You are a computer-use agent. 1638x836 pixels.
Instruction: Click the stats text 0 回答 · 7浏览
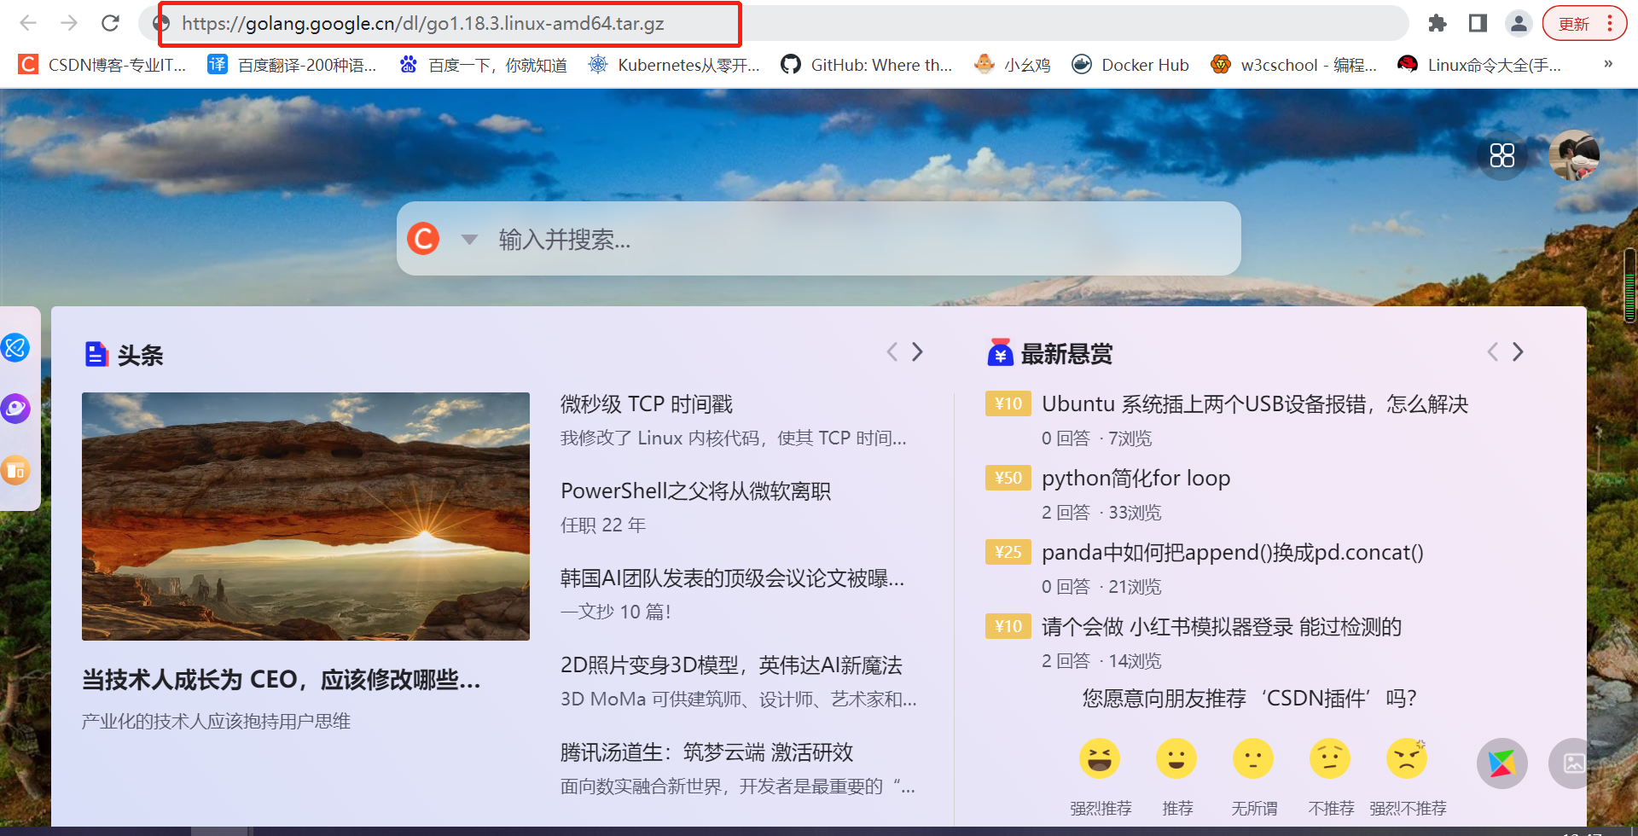[x=1096, y=438]
